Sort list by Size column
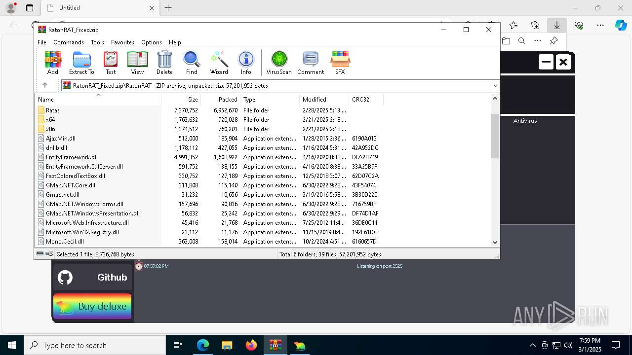The image size is (632, 355). point(181,99)
